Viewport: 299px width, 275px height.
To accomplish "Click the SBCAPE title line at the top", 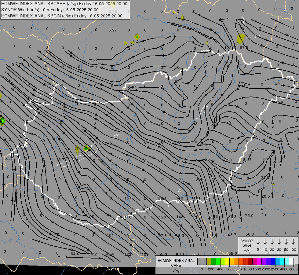I will [64, 4].
